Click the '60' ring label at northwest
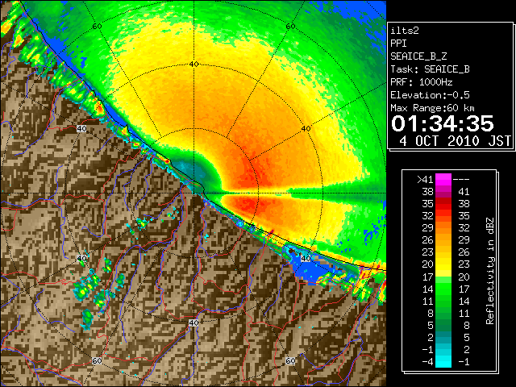This screenshot has height=387, width=516. pos(97,27)
